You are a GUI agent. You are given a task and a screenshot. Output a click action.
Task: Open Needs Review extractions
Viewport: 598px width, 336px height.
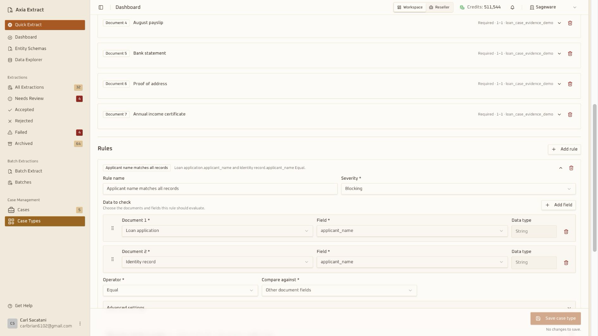[45, 99]
